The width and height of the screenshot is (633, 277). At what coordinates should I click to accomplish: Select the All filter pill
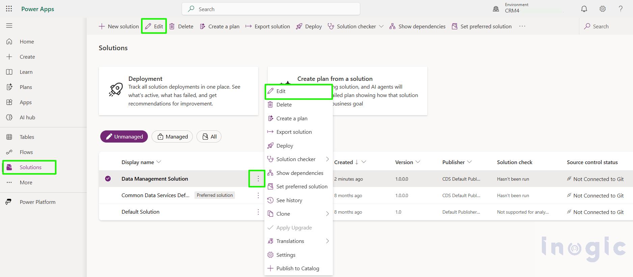tap(209, 136)
